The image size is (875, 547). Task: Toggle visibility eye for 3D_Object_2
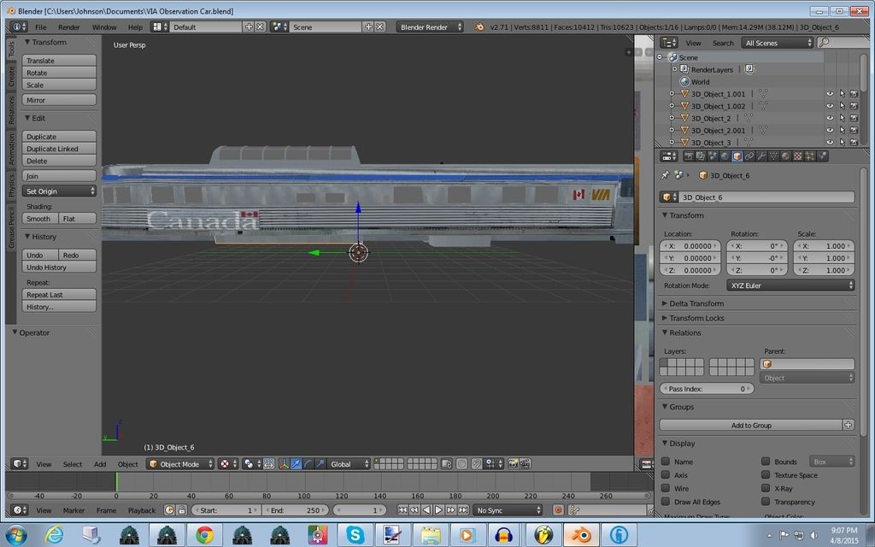830,118
